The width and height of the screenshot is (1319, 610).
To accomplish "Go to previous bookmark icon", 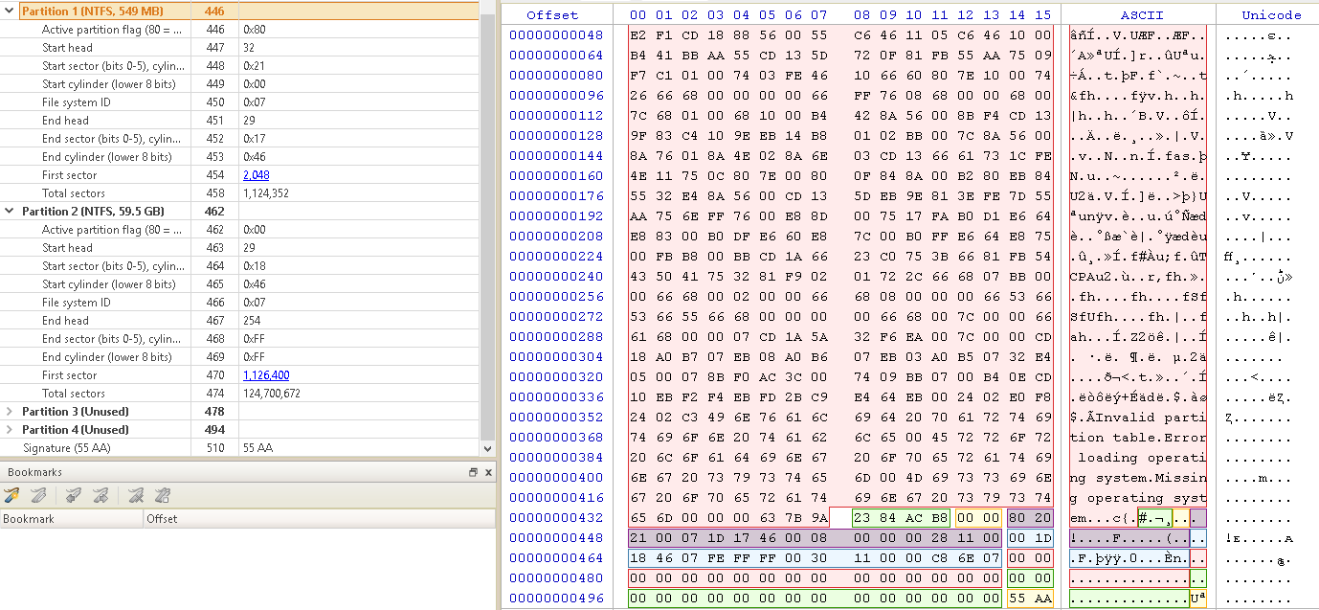I will click(x=73, y=495).
